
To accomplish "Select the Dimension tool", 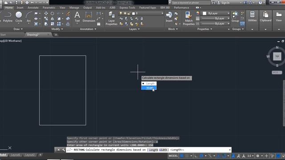I will [89, 17].
